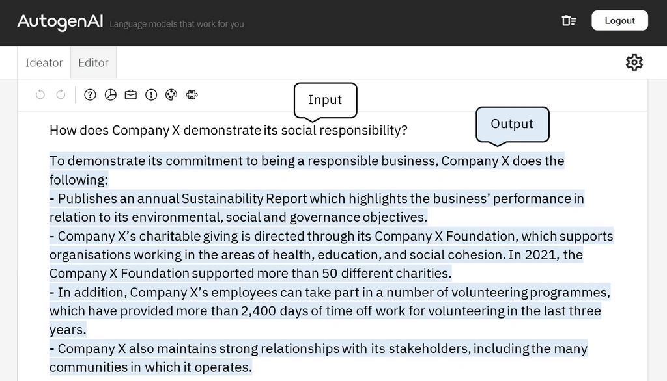Select the paint palette tool icon
Image resolution: width=667 pixels, height=381 pixels.
coord(171,95)
